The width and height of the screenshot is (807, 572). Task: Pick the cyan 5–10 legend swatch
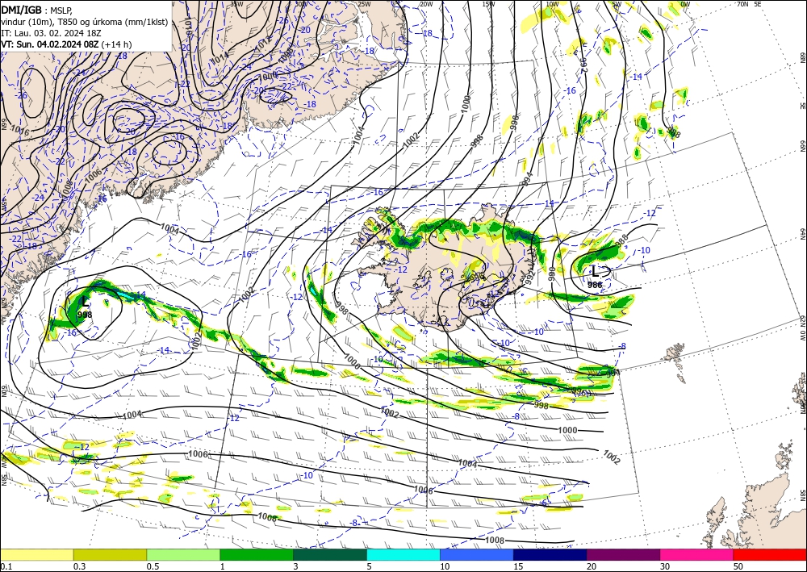coord(403,554)
